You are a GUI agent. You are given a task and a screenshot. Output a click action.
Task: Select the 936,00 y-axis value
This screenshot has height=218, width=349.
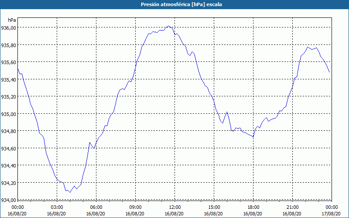pos(8,27)
